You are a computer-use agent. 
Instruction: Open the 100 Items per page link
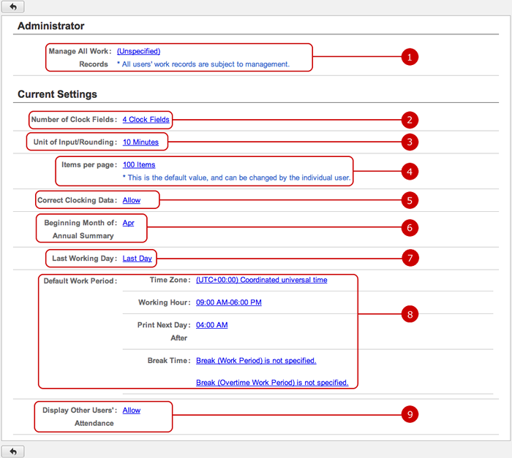point(139,165)
